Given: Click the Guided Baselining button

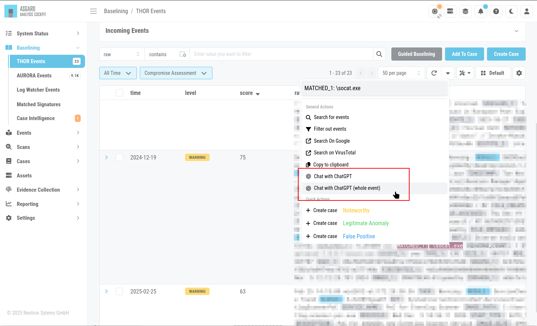Looking at the screenshot, I should tap(417, 54).
